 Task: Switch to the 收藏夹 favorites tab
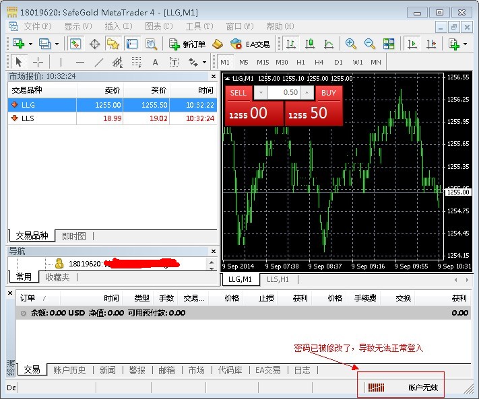point(57,277)
